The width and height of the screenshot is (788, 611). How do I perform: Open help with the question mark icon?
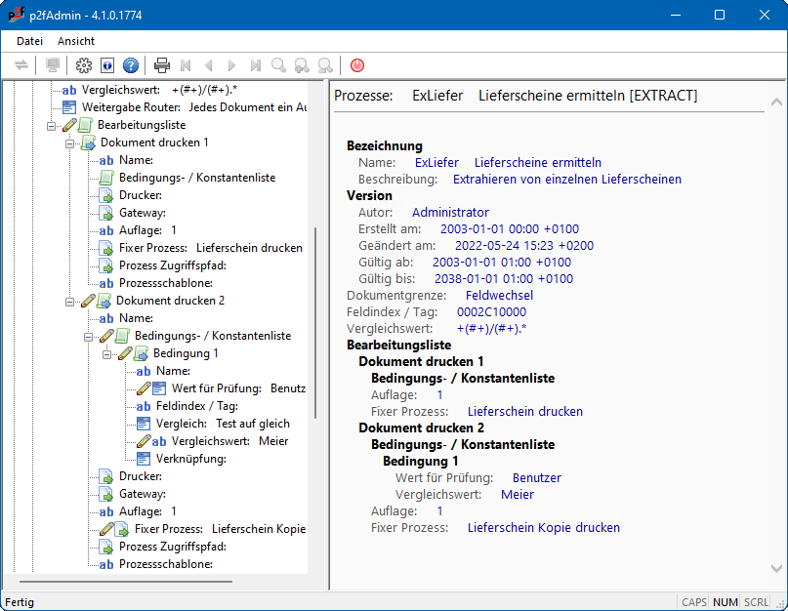131,65
